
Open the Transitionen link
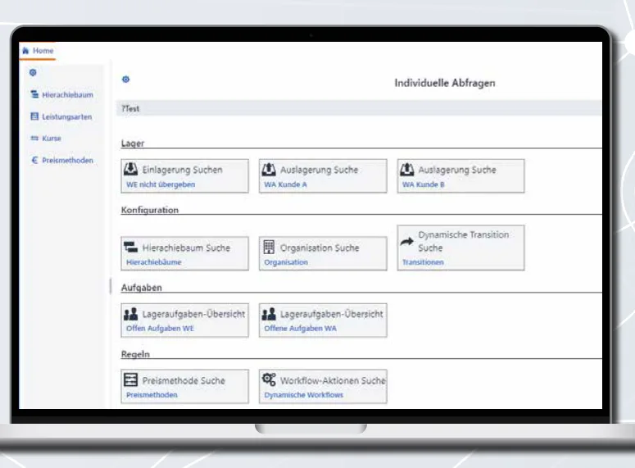pyautogui.click(x=423, y=262)
